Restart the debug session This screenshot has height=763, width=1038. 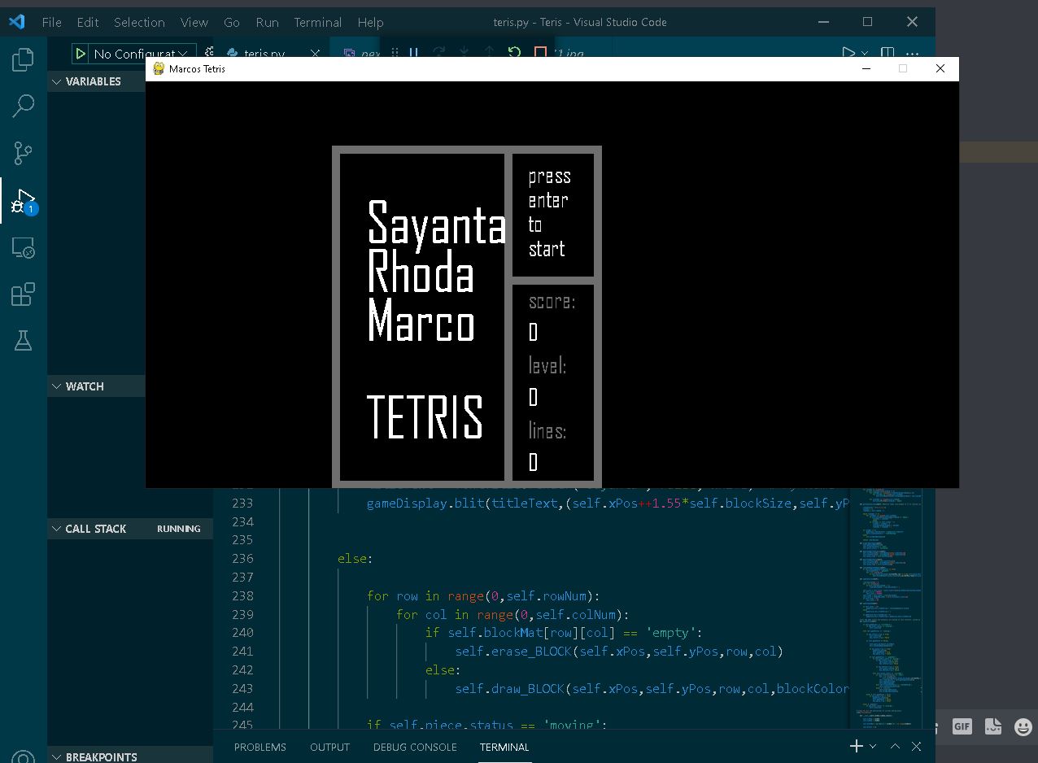click(x=514, y=53)
